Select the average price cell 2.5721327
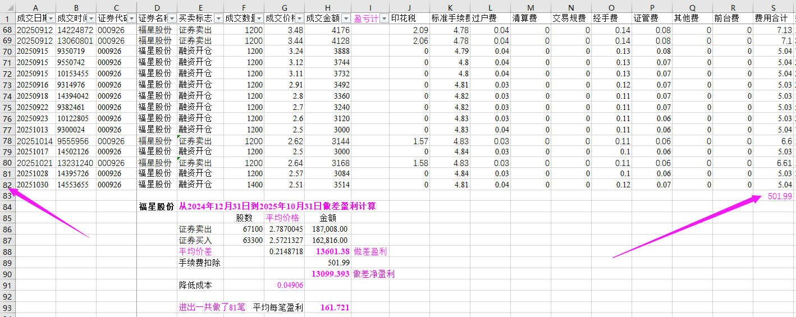This screenshot has height=317, width=796. (x=284, y=240)
